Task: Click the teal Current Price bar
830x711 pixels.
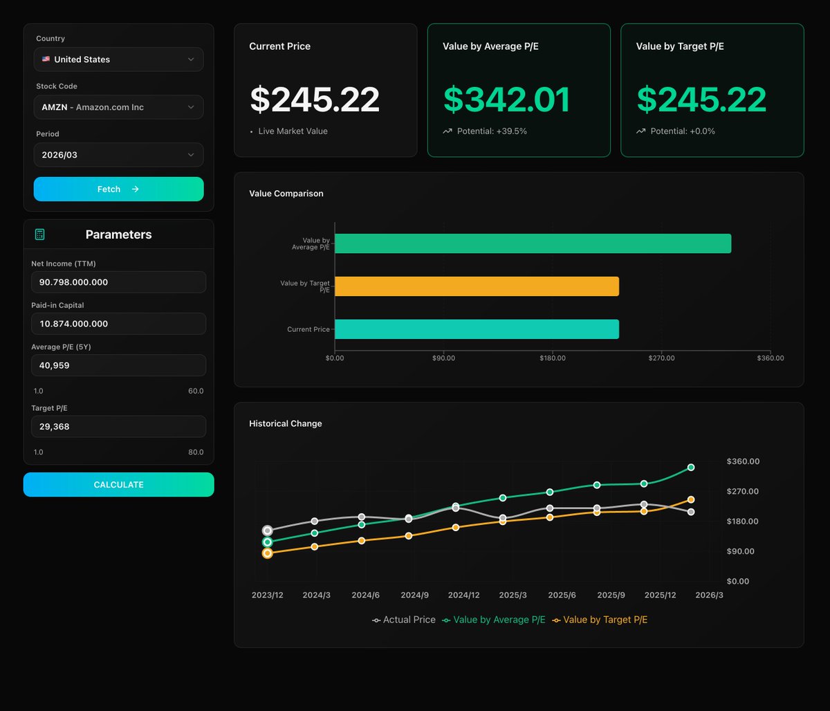Action: point(477,329)
